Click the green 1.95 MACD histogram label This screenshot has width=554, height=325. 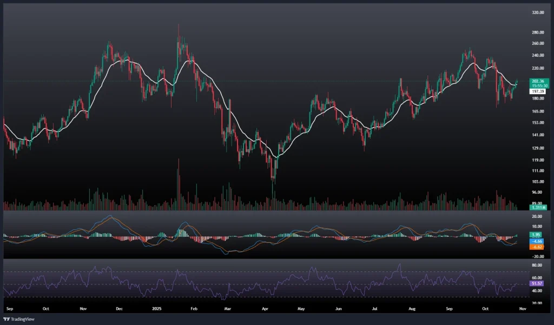coord(537,235)
